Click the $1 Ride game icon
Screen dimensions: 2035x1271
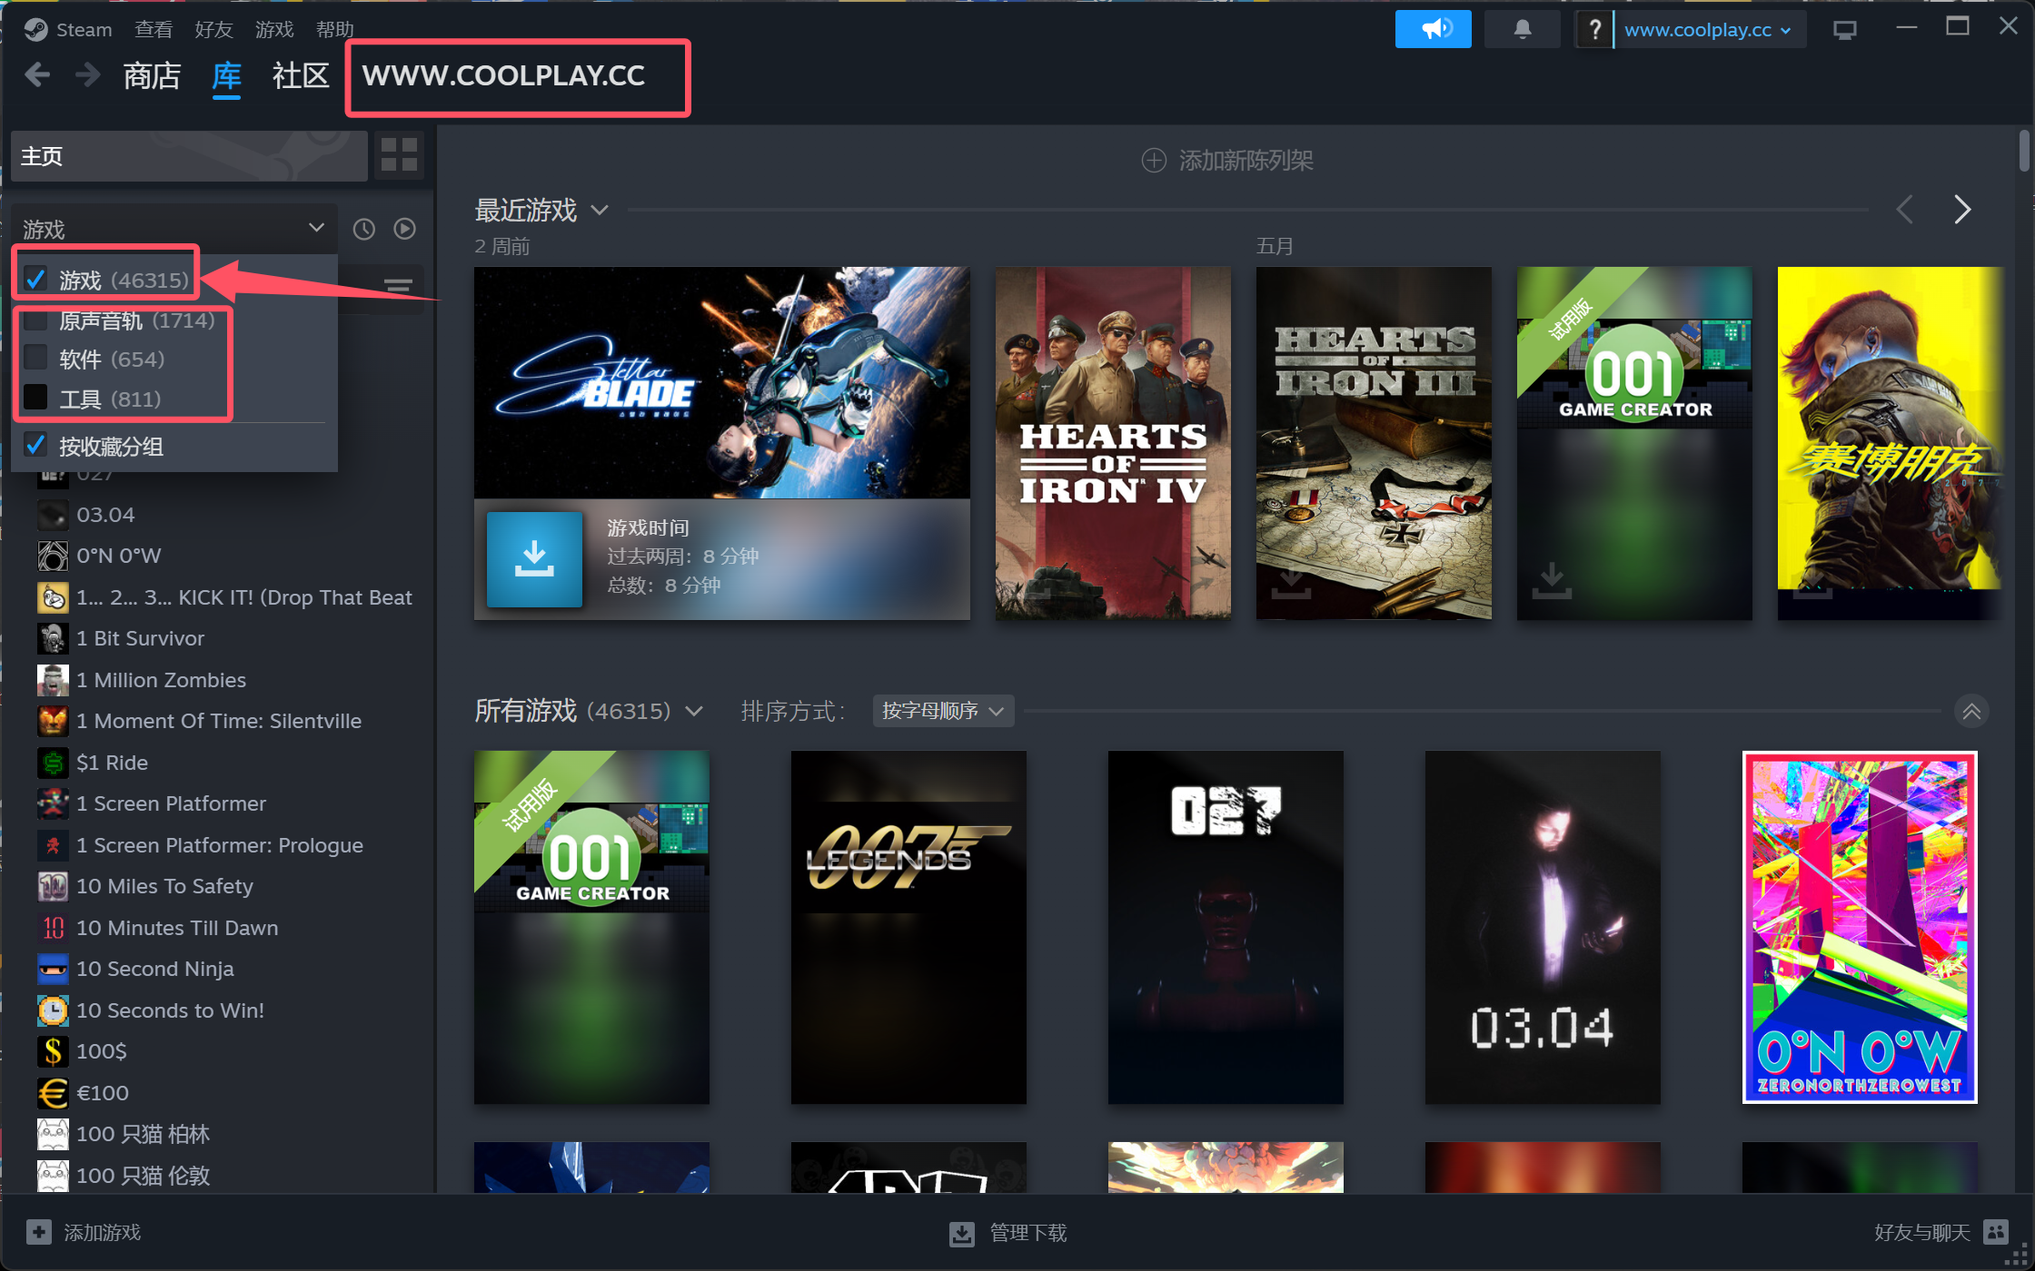point(53,763)
